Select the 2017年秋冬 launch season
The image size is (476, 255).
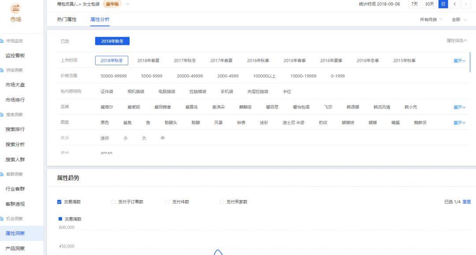click(x=185, y=60)
